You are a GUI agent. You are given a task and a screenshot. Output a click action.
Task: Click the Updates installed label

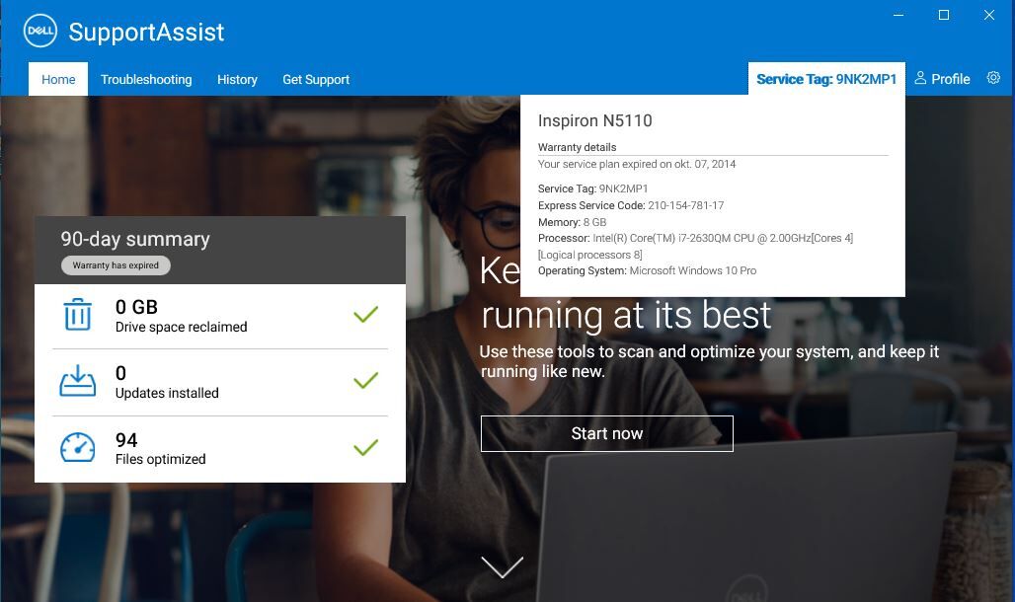(x=167, y=393)
